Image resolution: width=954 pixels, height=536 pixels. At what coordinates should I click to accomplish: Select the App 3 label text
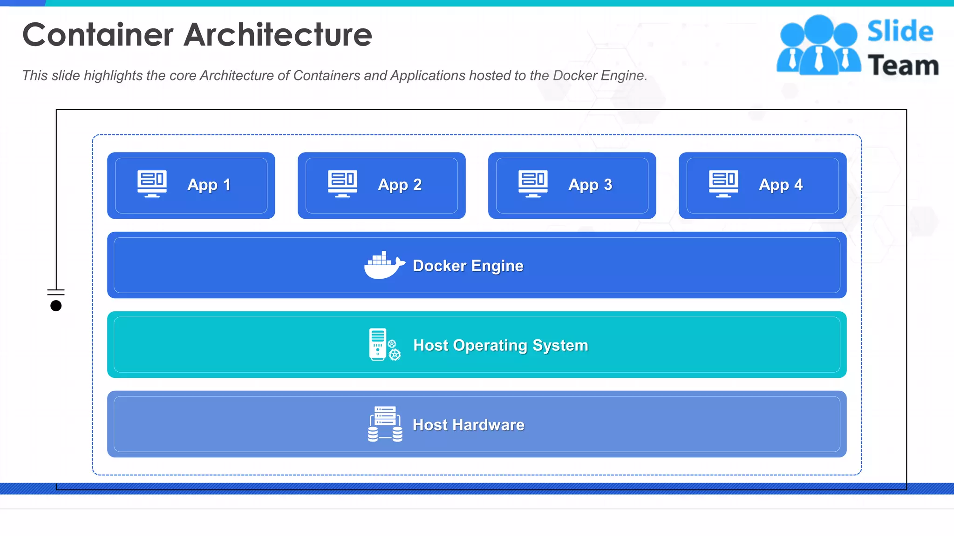(590, 185)
